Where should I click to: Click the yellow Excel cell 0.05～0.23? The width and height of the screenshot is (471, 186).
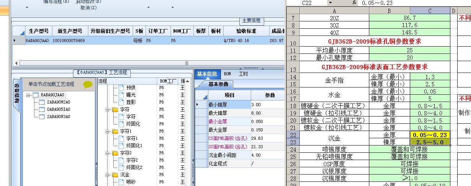(x=430, y=134)
